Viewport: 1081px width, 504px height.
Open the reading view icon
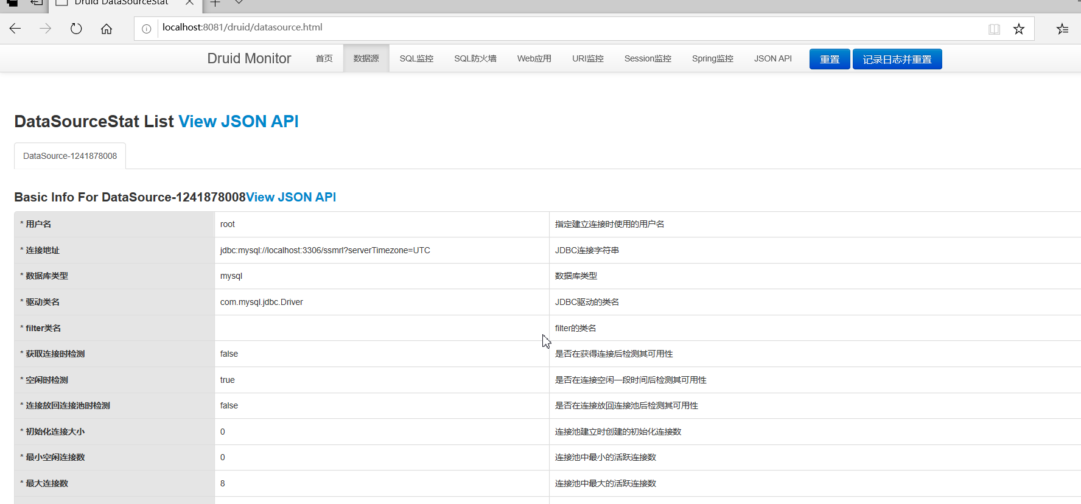[x=994, y=29]
